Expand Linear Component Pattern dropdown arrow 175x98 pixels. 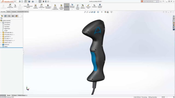[28, 10]
